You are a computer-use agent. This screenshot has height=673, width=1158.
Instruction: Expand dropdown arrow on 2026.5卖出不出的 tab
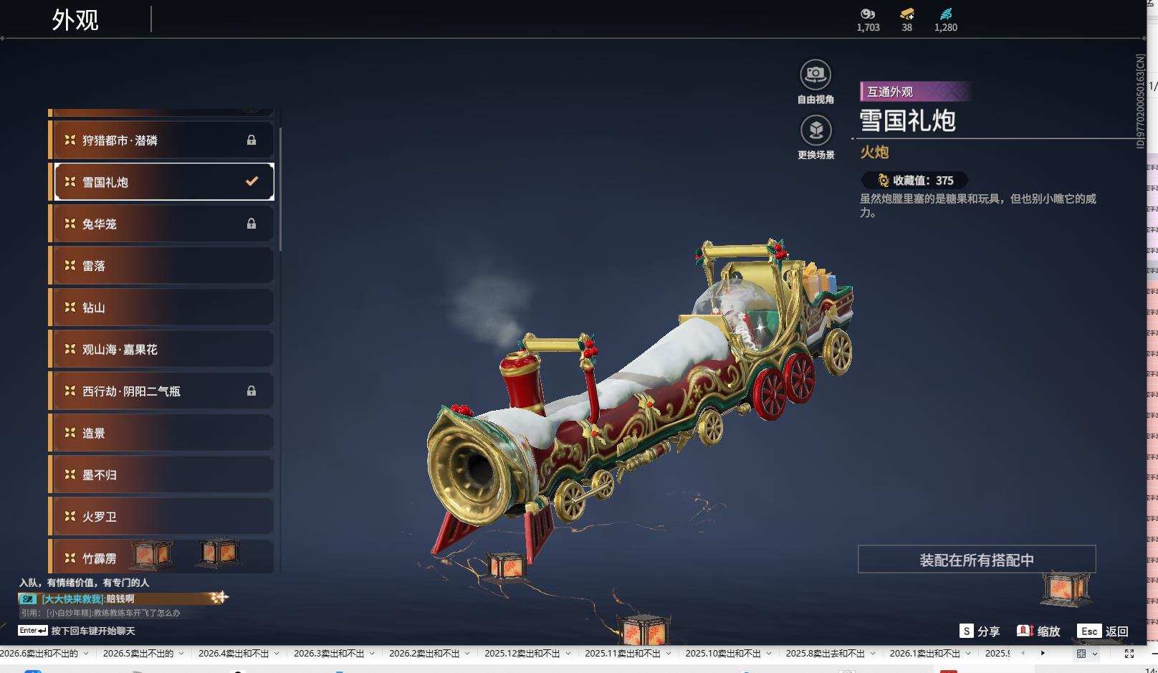181,654
